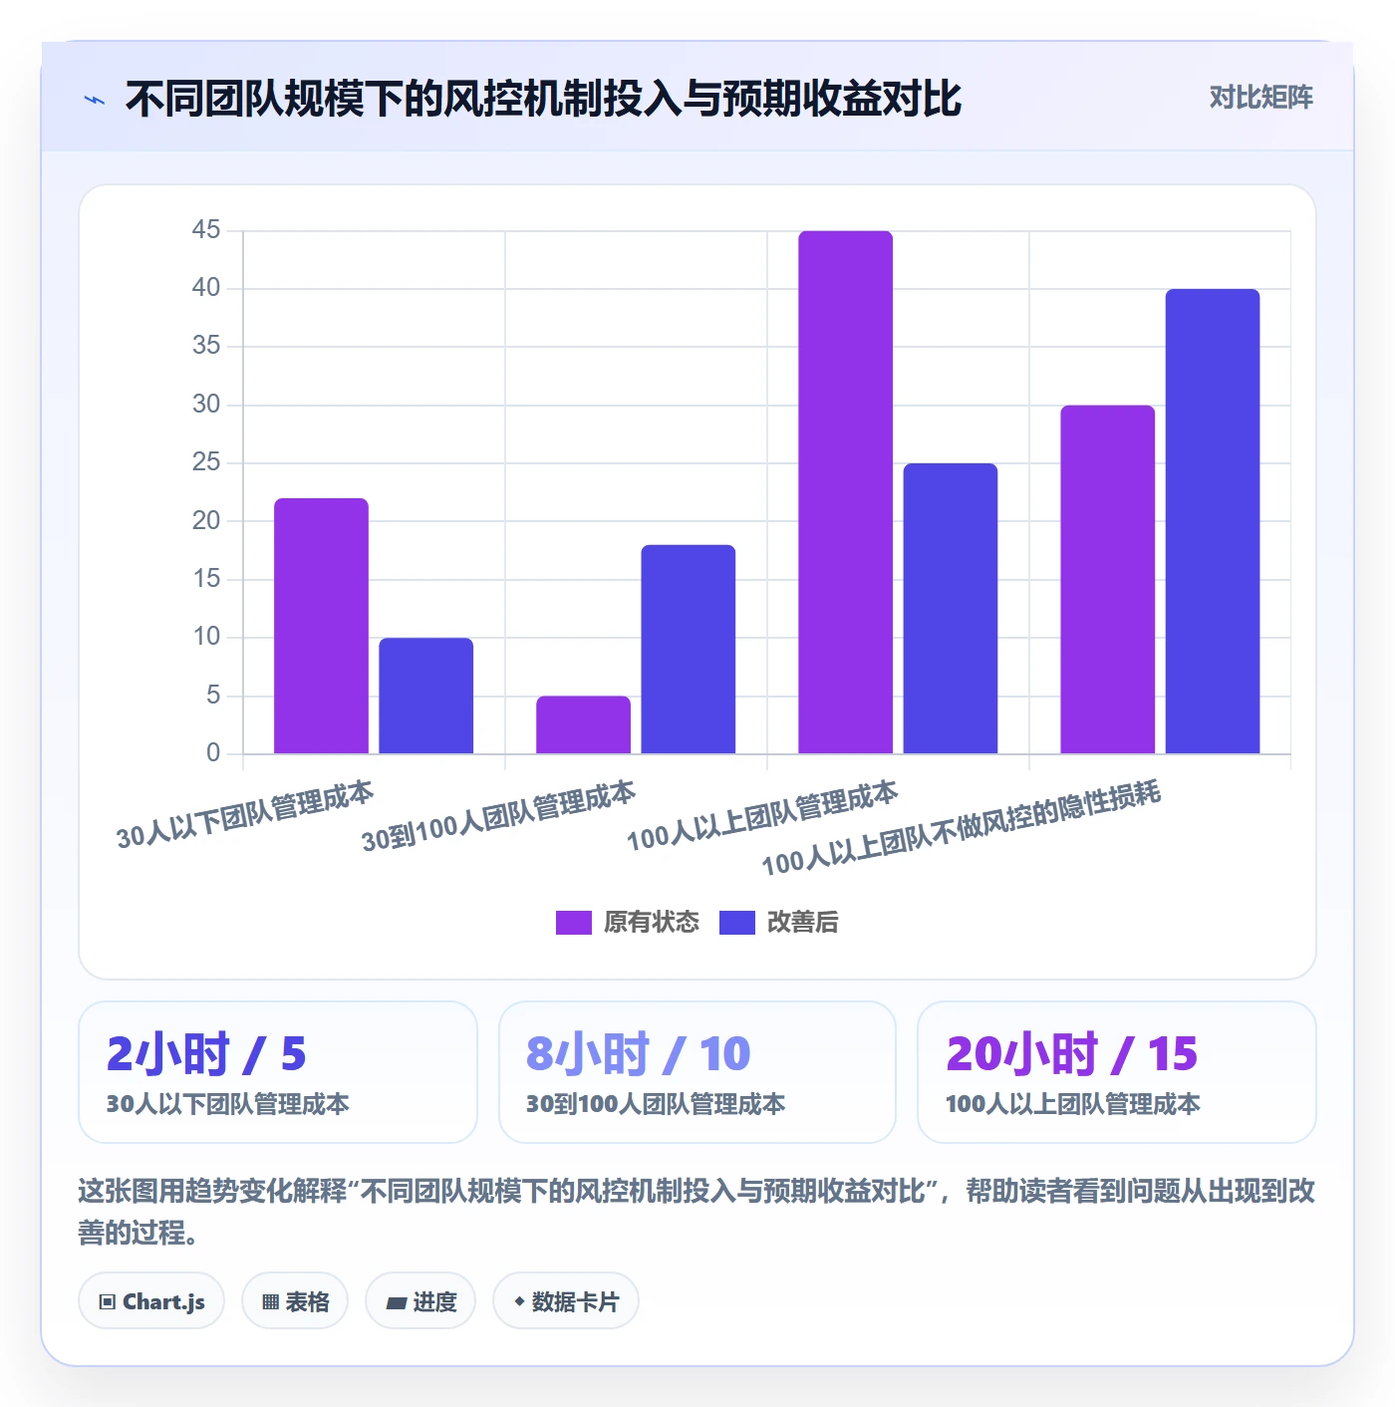The image size is (1395, 1407).
Task: Click the 改善后 legend text
Action: coord(802,923)
